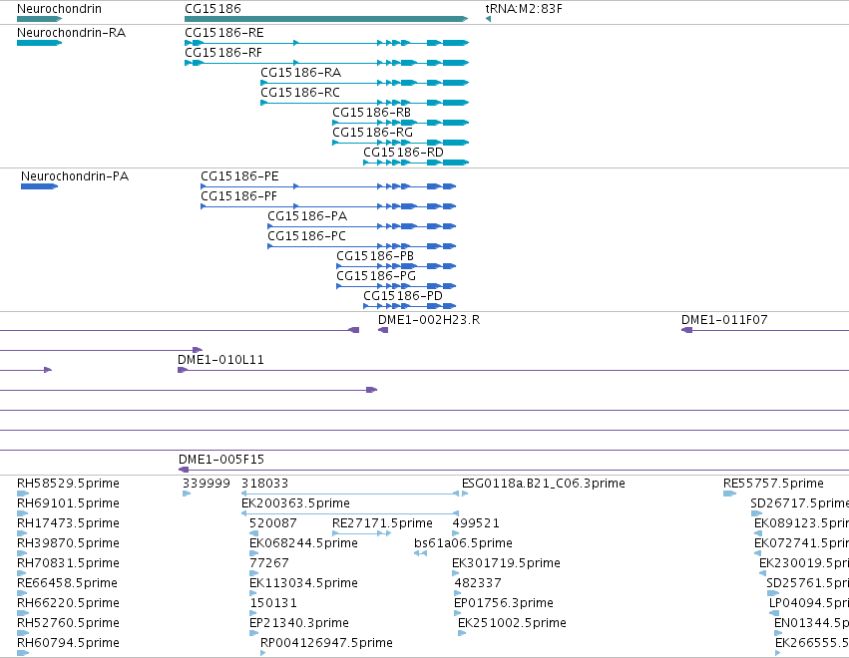Select the 482337 feature label
This screenshot has height=658, width=849.
click(478, 583)
